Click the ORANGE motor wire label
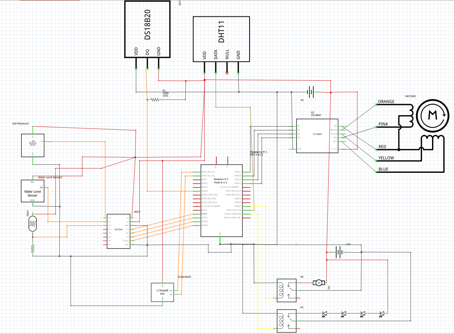Viewport: 454px width, 334px height. tap(386, 102)
